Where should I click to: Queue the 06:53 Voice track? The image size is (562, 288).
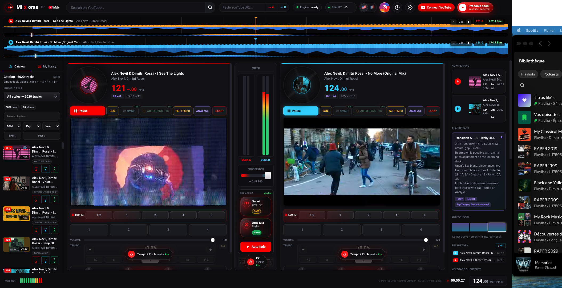(x=54, y=199)
